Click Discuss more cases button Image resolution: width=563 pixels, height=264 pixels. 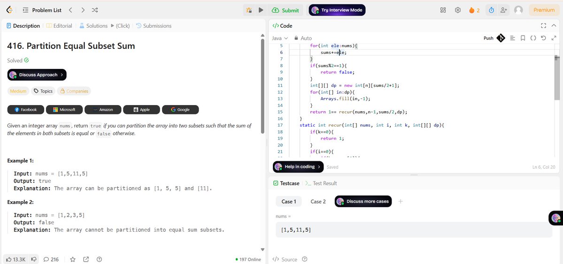363,202
